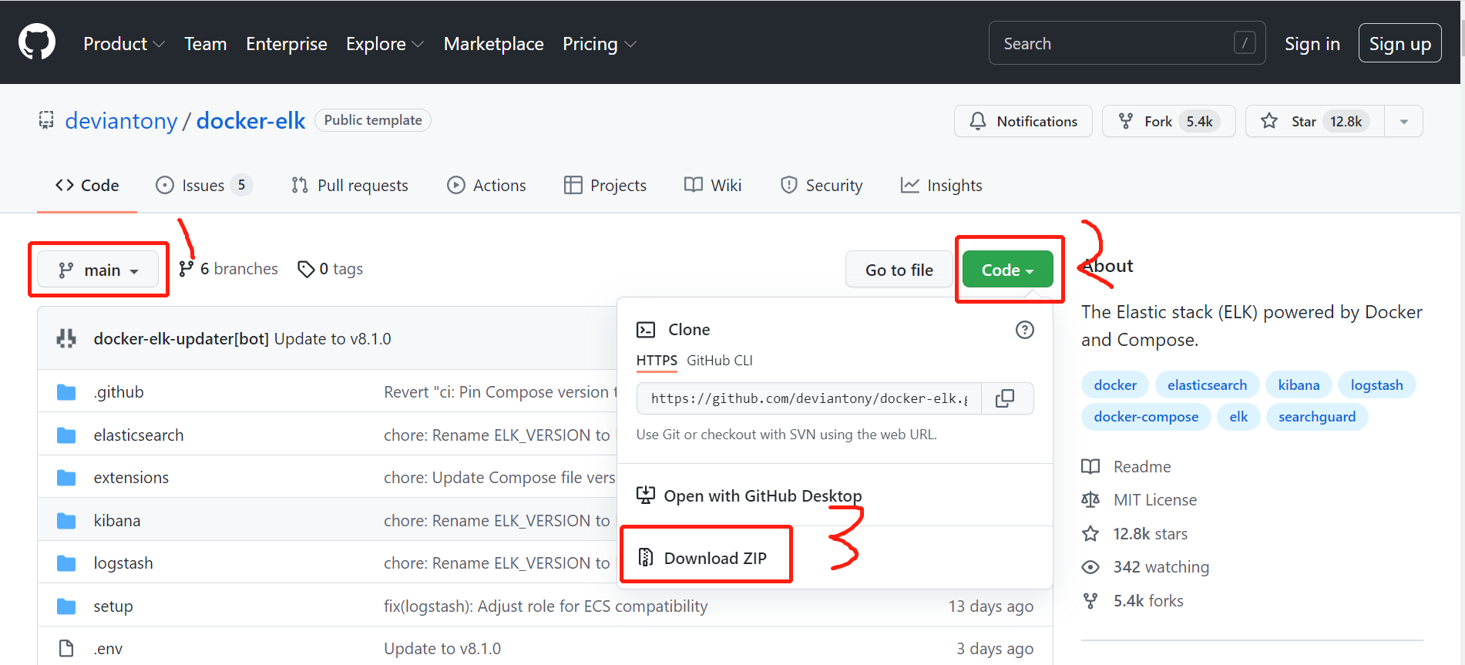Screen dimensions: 1465x665
Task: Click the star icon next to 12.8k stars
Action: coord(1090,533)
